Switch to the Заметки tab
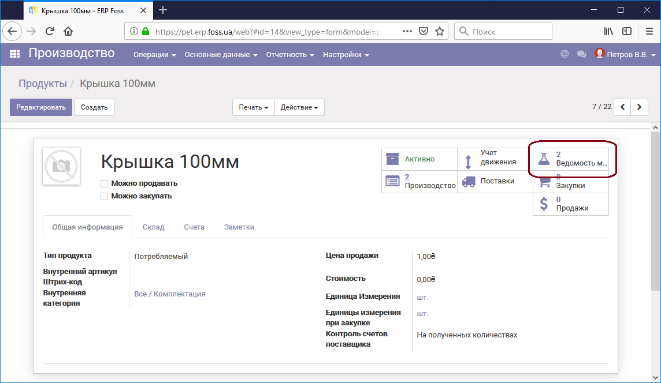 239,227
